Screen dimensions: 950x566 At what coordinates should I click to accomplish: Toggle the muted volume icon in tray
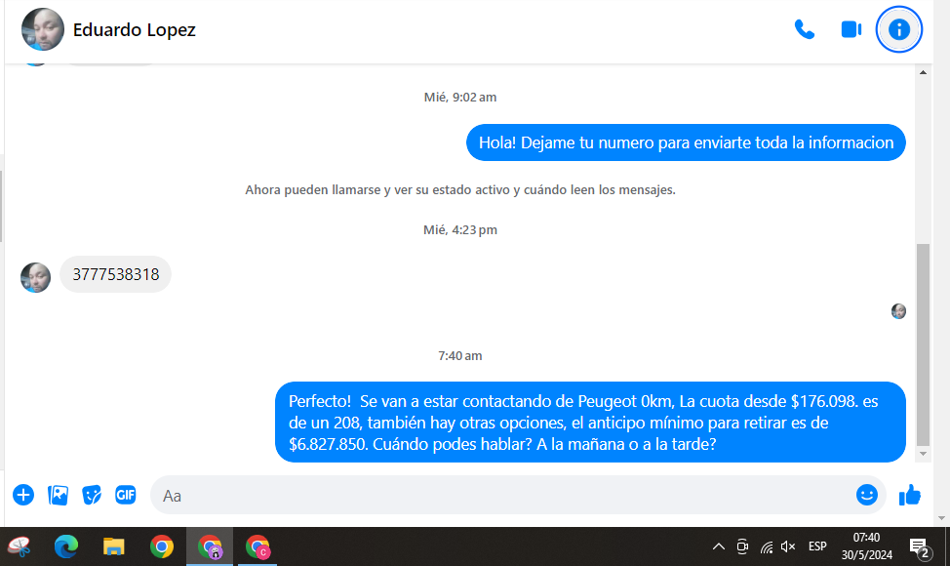tap(788, 546)
